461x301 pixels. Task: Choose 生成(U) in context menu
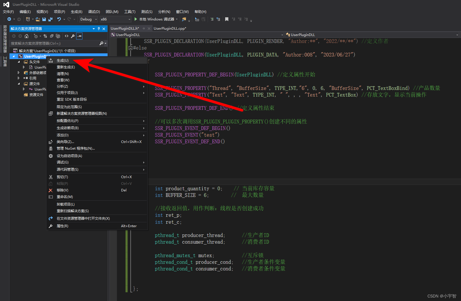(x=97, y=61)
